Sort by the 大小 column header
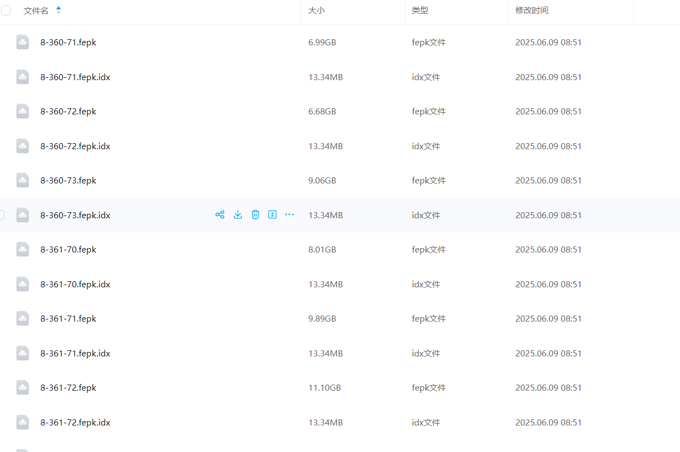This screenshot has height=452, width=680. [x=316, y=10]
